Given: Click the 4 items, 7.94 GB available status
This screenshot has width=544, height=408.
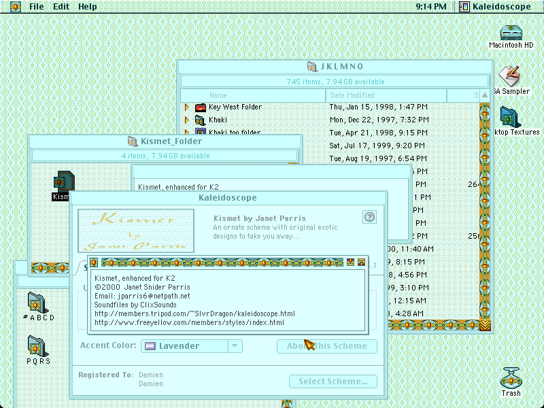Looking at the screenshot, I should tap(165, 156).
